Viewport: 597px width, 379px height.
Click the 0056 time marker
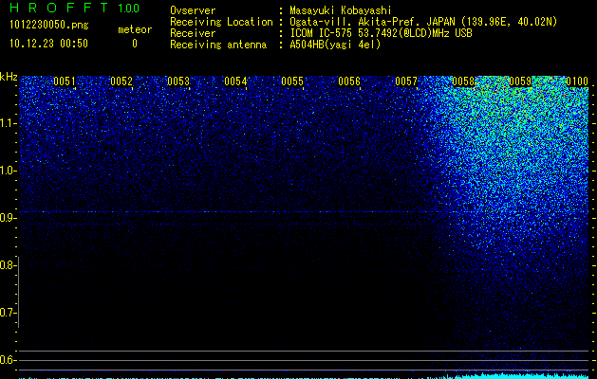349,81
